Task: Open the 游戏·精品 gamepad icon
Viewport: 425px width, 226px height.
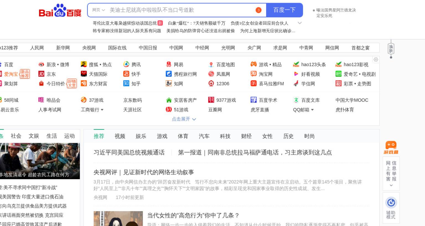Action: click(253, 64)
